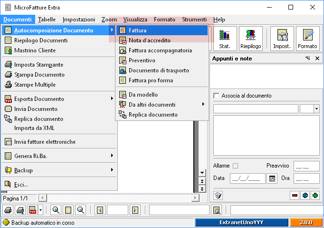Viewport: 324px width, 228px height.
Task: Close the Appunti e note panel
Action: coord(317,59)
